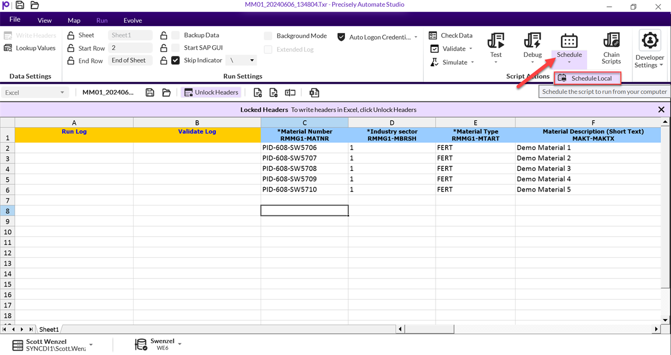The height and width of the screenshot is (355, 671).
Task: Click the Lookup Values button label
Action: (36, 48)
